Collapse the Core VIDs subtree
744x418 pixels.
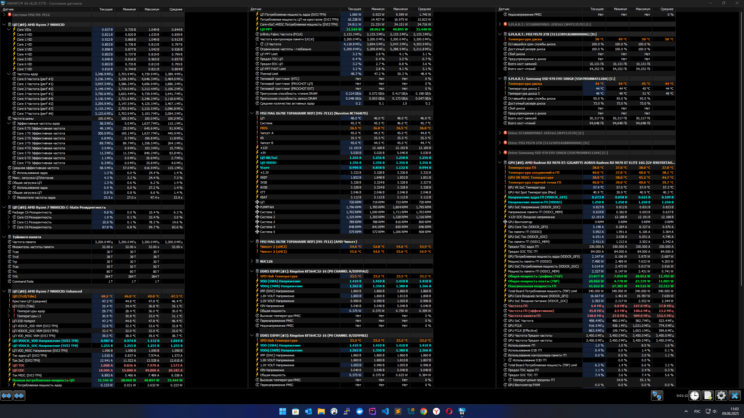click(9, 30)
